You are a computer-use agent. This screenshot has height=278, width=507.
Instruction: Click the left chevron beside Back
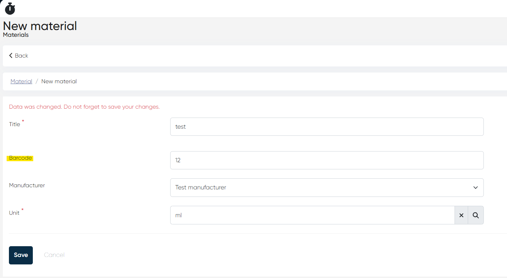(11, 55)
